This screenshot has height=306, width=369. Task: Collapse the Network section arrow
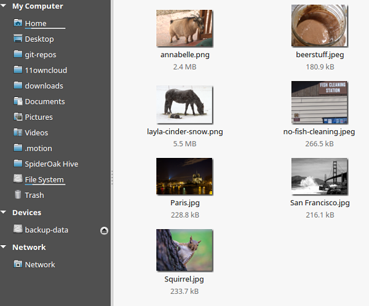(5, 248)
